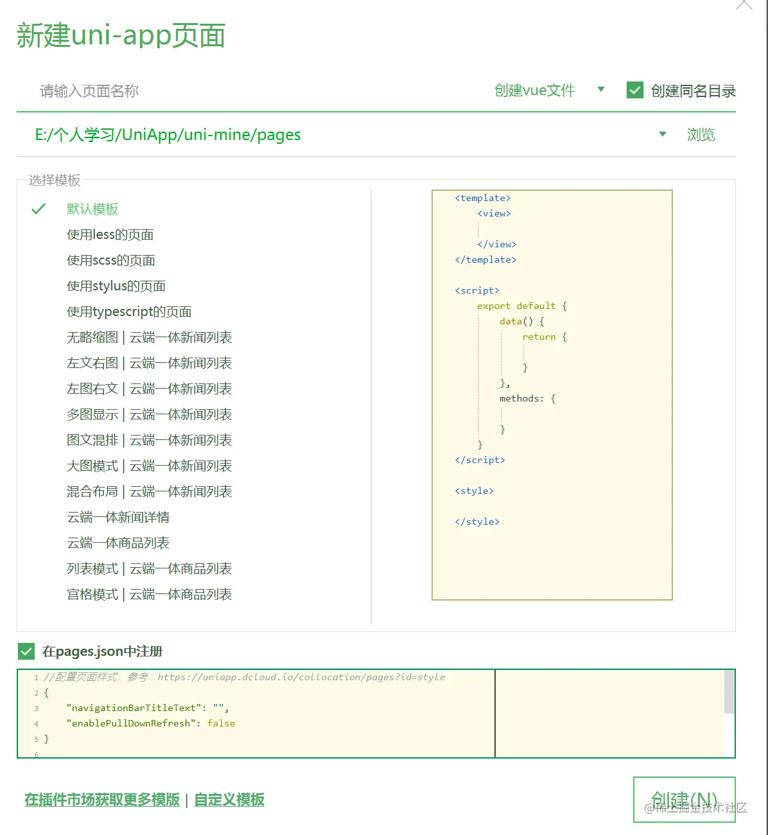This screenshot has height=835, width=768.
Task: Choose the 使用stylus的页面 template
Action: click(116, 286)
